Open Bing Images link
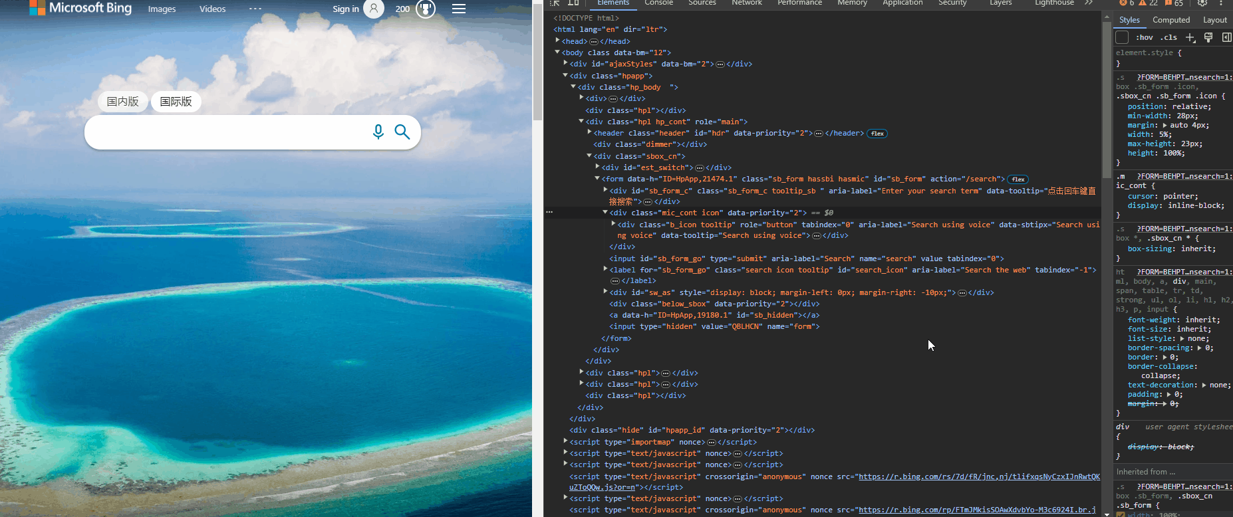Viewport: 1233px width, 517px height. (162, 9)
